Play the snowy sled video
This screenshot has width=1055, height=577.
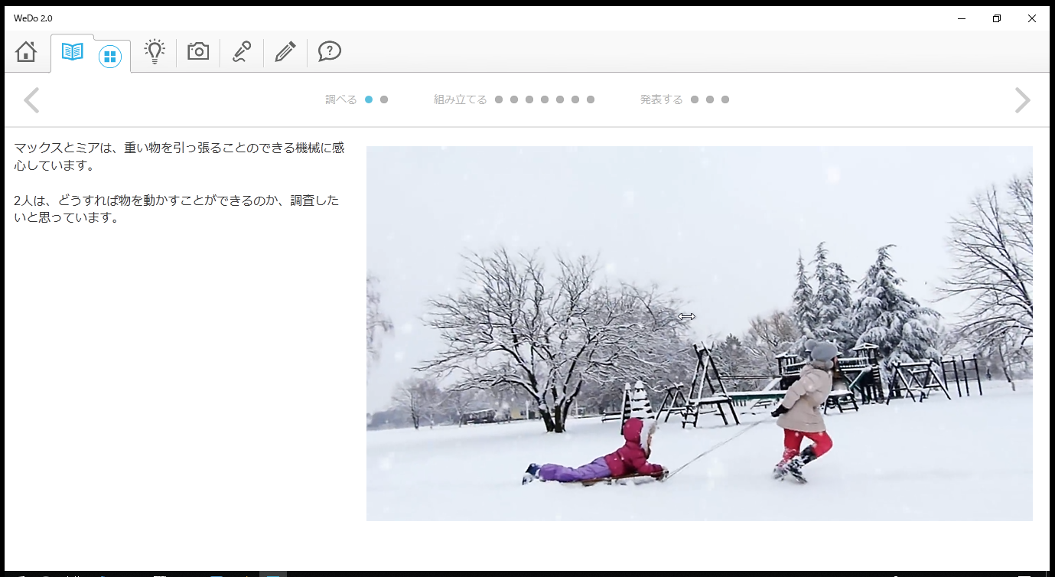point(699,334)
